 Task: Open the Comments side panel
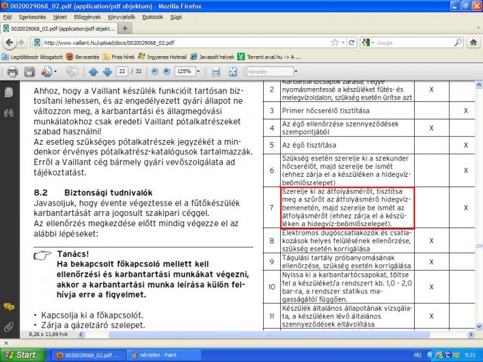9,306
